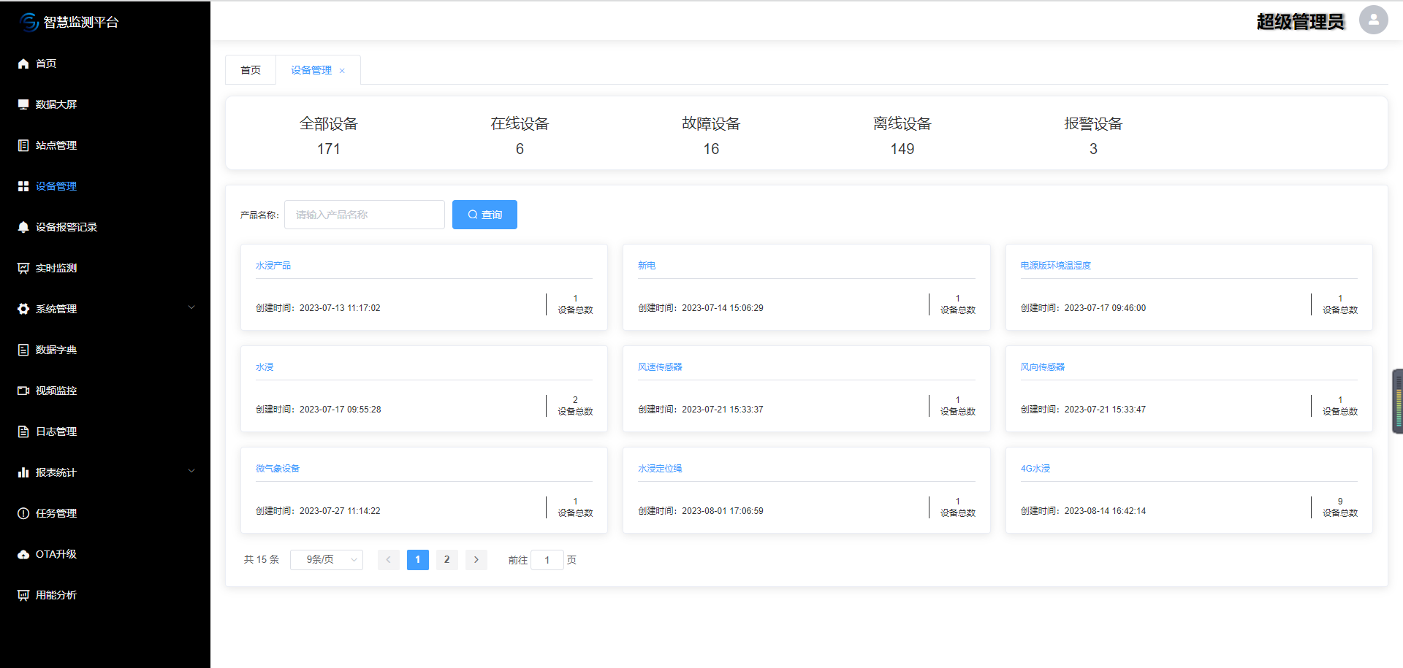Click the chart-screen icon beside 实时监测
The height and width of the screenshot is (668, 1403).
tap(23, 268)
